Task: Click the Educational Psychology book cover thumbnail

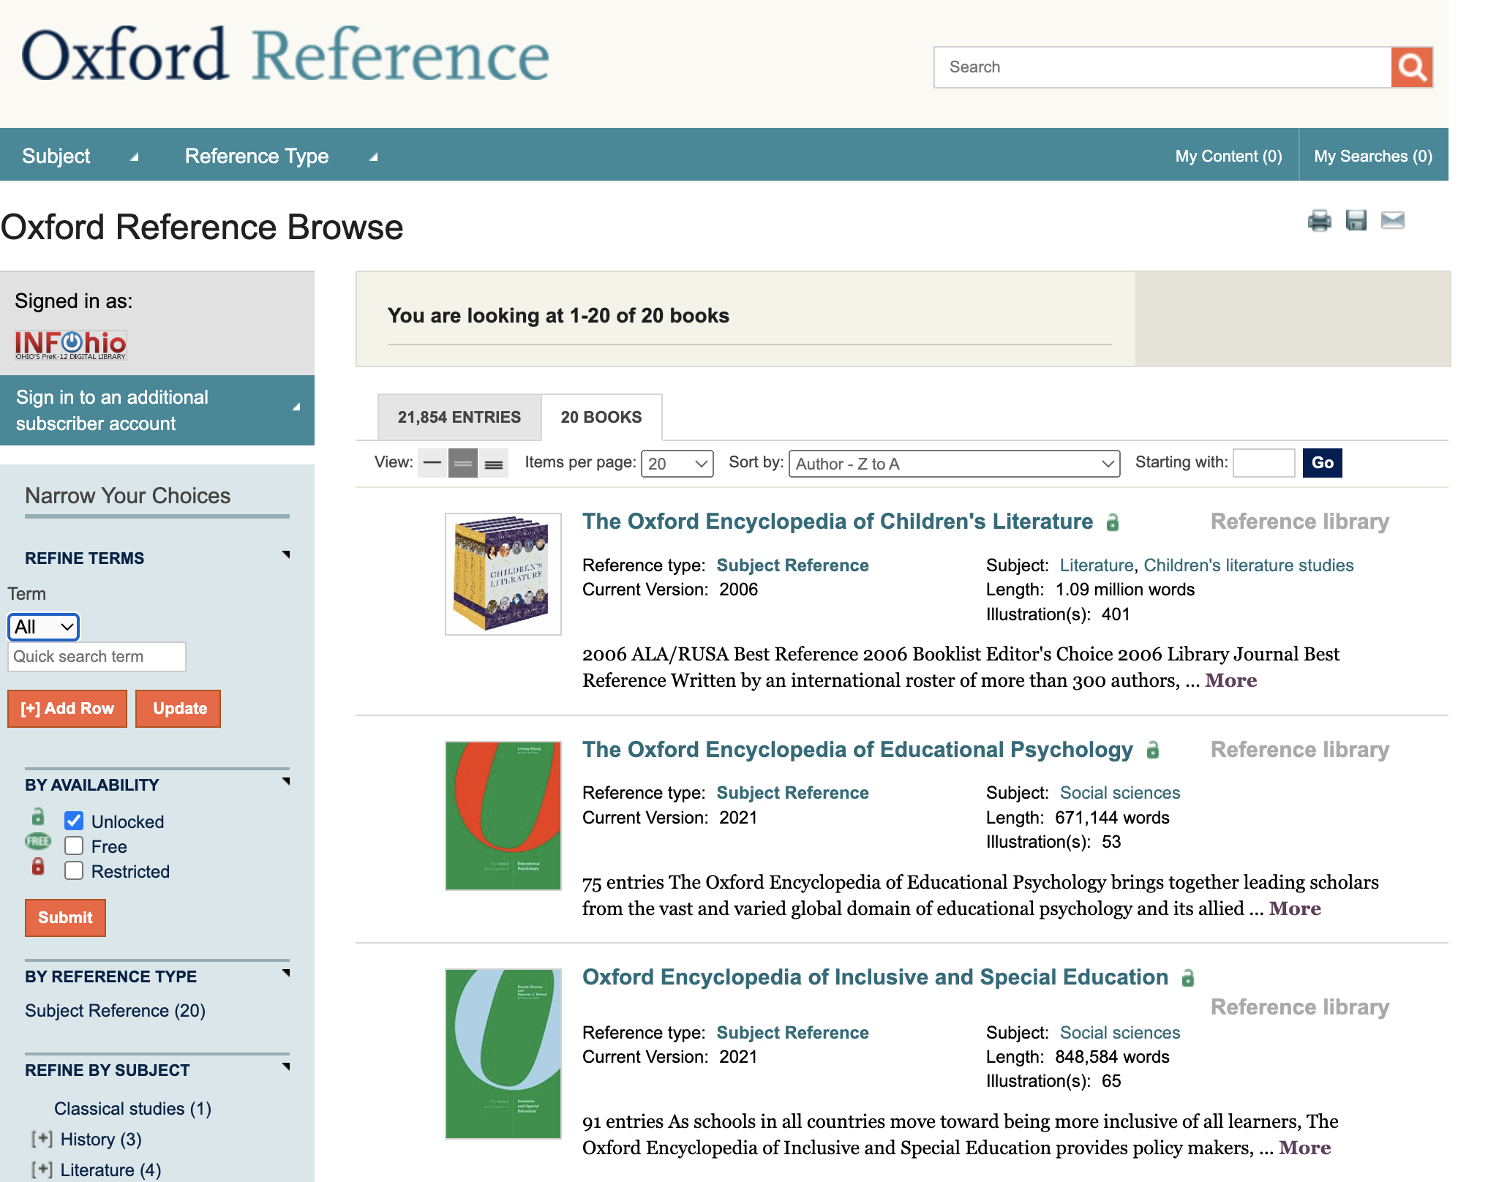Action: tap(503, 816)
